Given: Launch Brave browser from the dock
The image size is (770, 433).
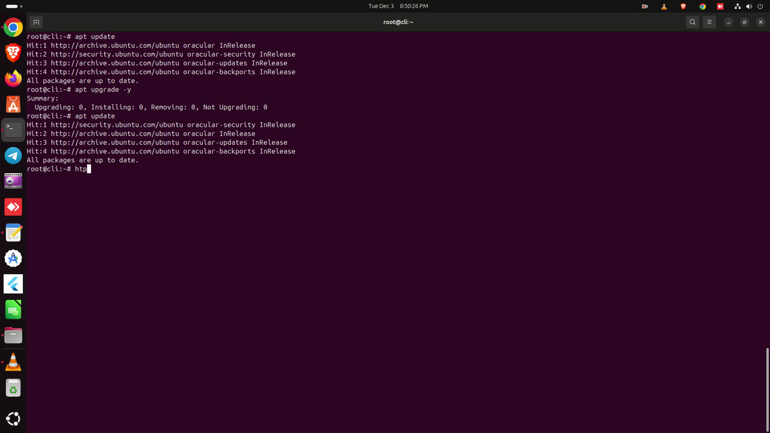Looking at the screenshot, I should [13, 53].
